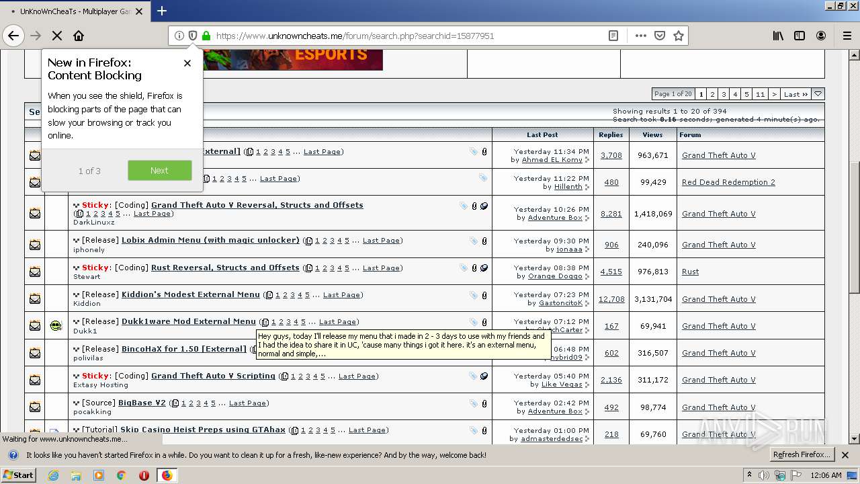Open last poster Ahmed EL Komy's profile
This screenshot has height=484, width=860.
(x=552, y=160)
